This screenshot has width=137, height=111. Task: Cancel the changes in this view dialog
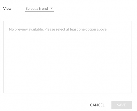click(97, 105)
